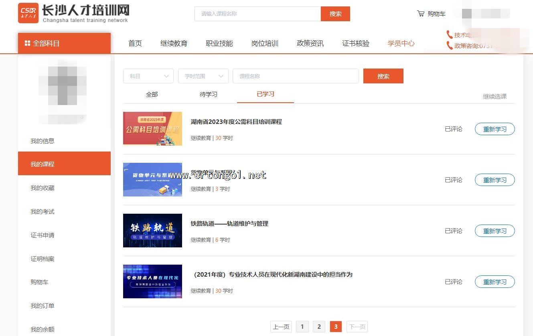Select the 全部 courses tab
The height and width of the screenshot is (336, 533).
[152, 95]
